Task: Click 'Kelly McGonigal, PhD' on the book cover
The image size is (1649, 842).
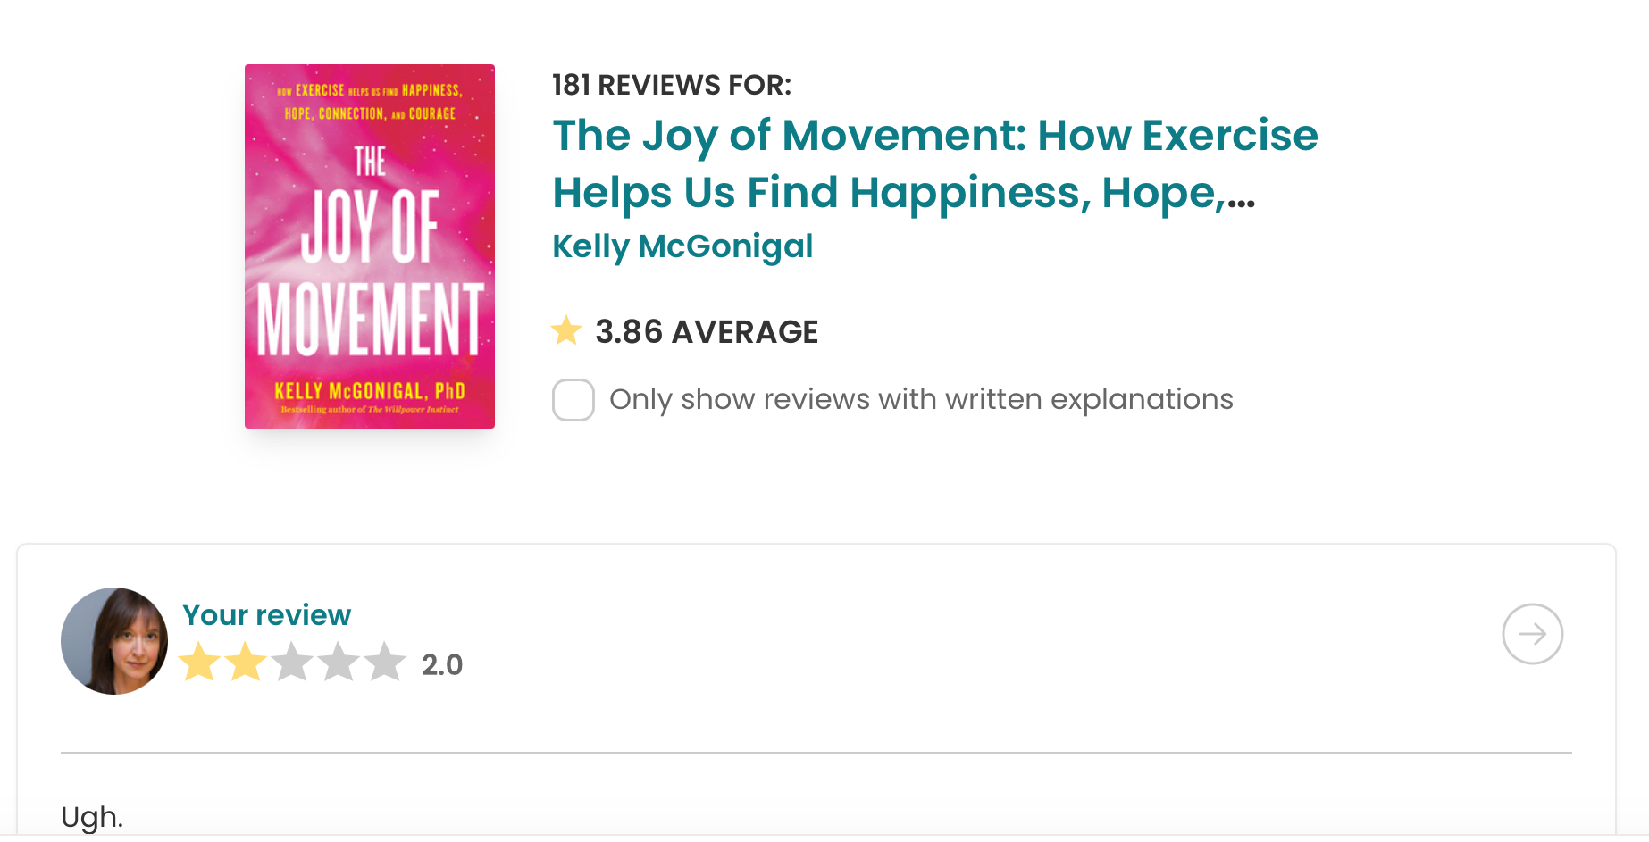Action: coord(370,391)
